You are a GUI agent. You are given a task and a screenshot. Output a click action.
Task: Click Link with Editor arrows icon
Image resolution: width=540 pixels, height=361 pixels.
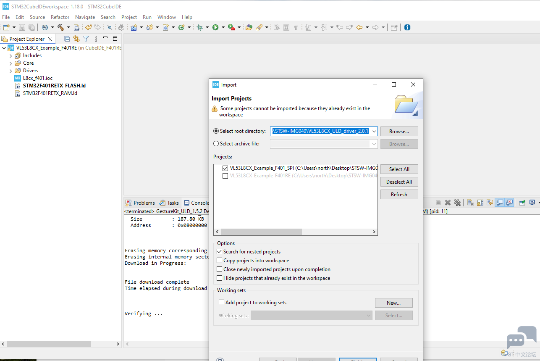click(76, 39)
